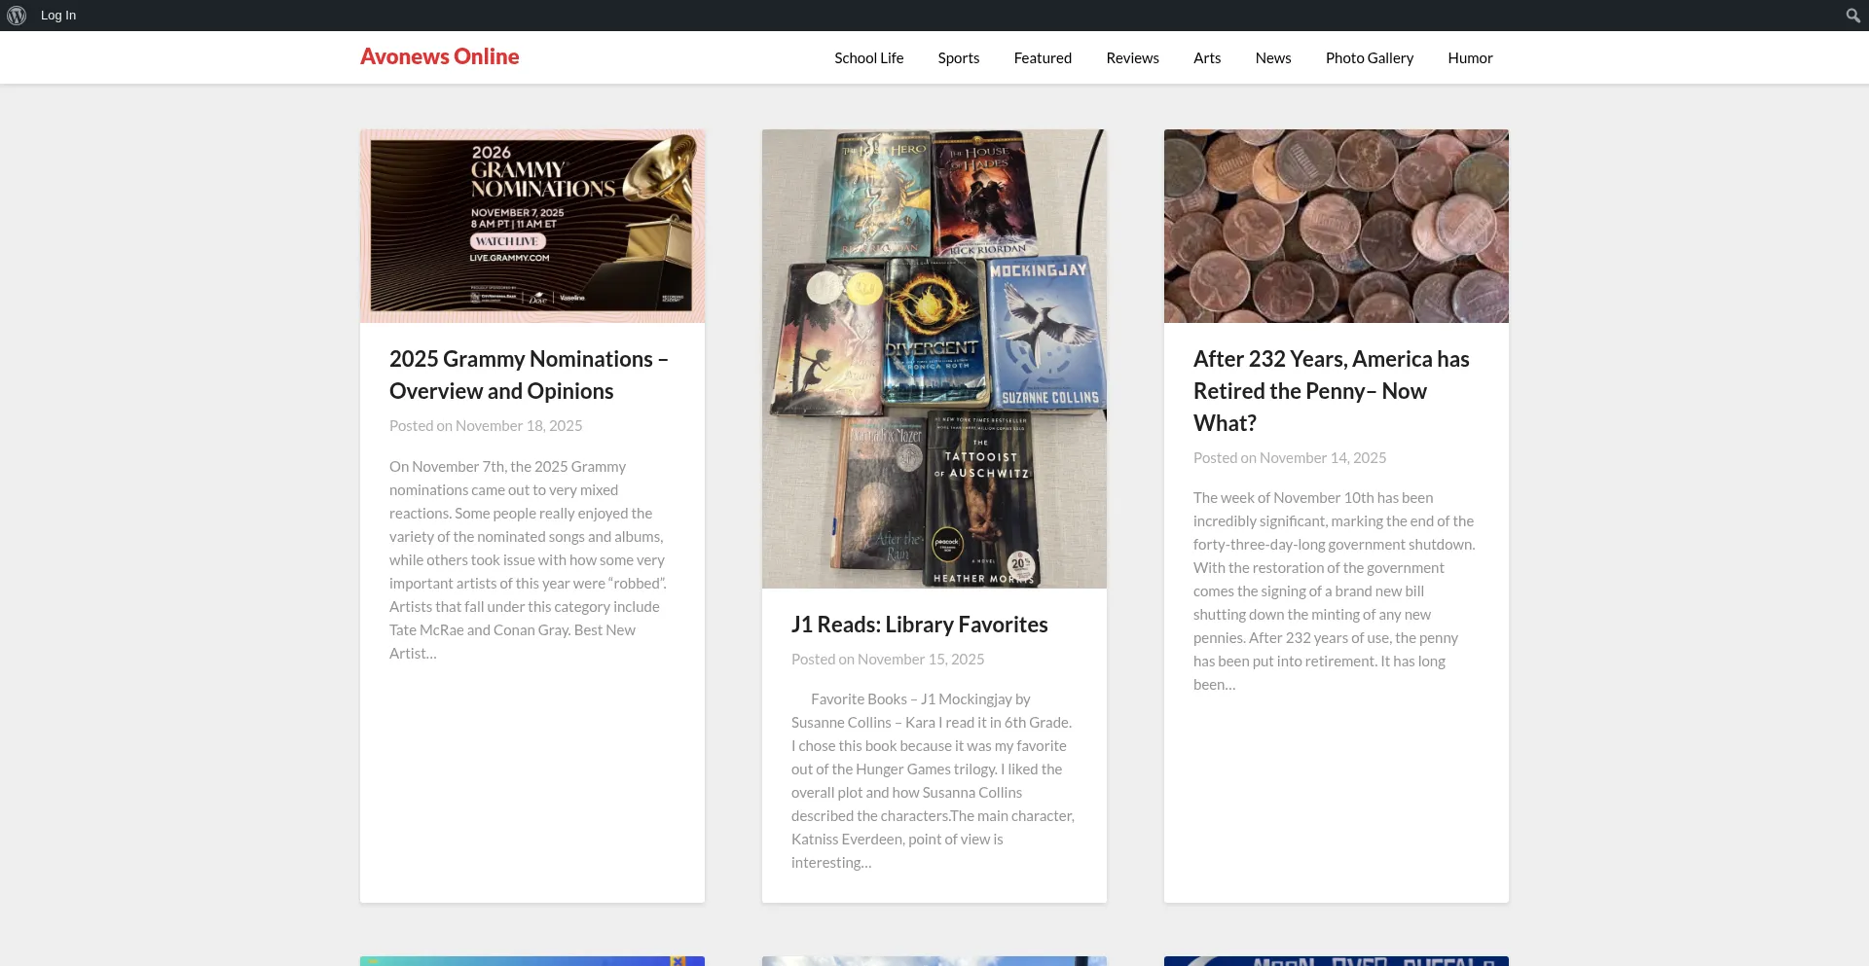Click the WordPress logo icon
1869x966 pixels.
click(x=17, y=16)
